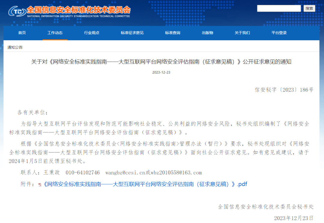Screen dimensions: 324x223
Task: Click the signature 全国信息安全标准化技术委员会秘书处
Action: (x=266, y=206)
